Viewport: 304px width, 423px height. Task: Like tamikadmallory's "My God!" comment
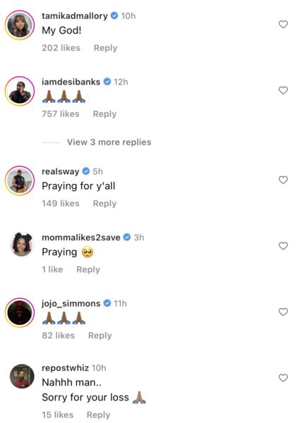tap(283, 25)
